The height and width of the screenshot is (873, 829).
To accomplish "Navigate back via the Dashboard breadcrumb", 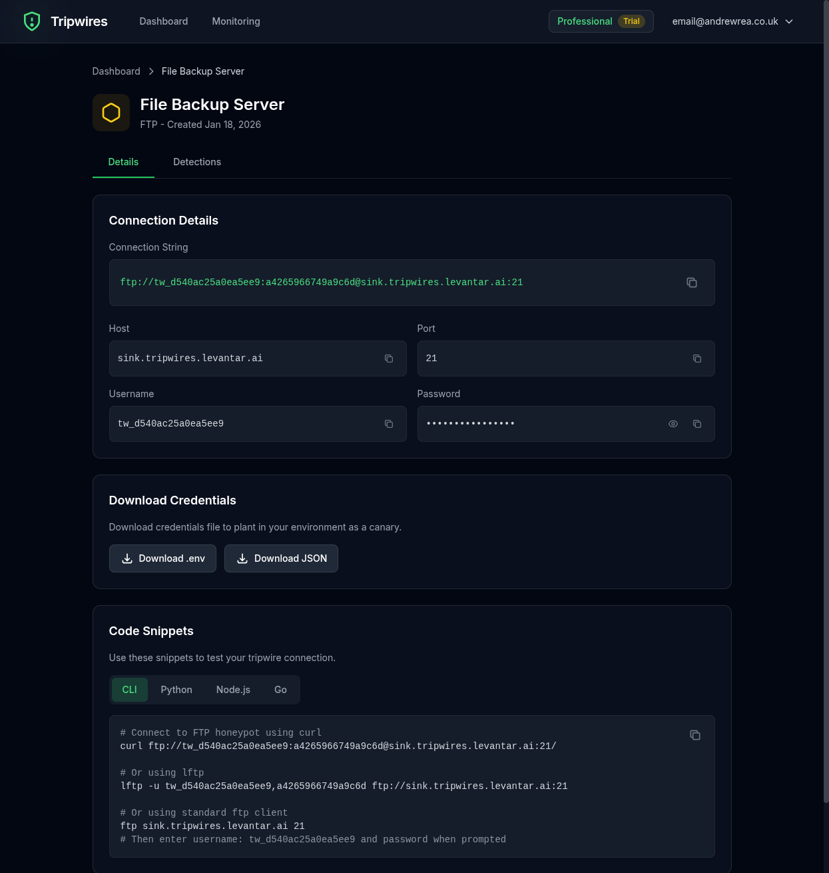I will tap(116, 71).
